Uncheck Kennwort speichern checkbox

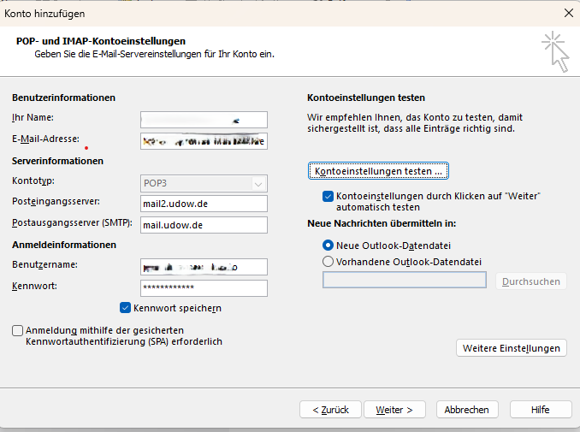point(125,308)
